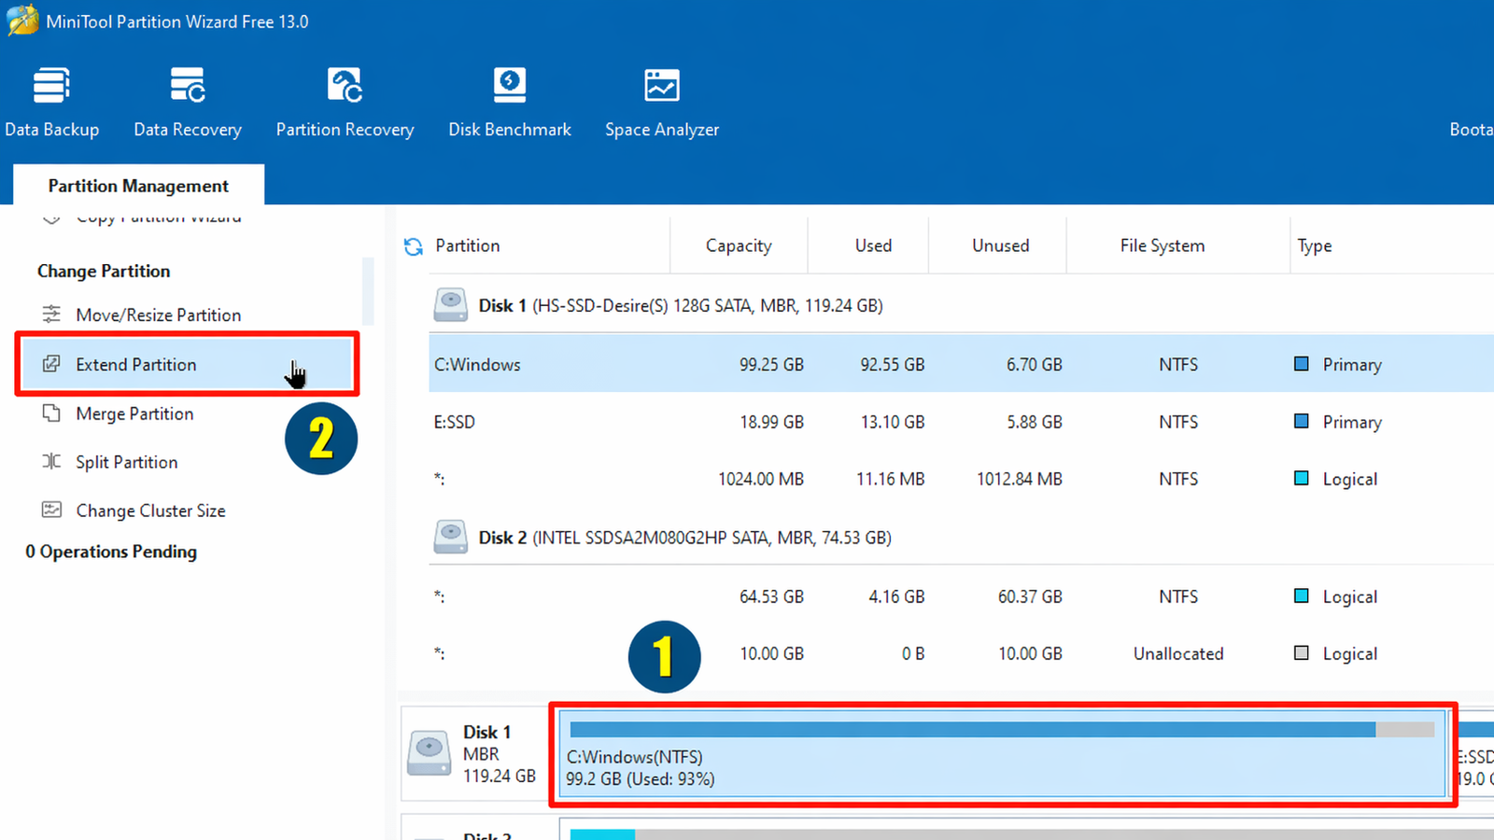Click the Unallocated file system cell
Screen dimensions: 1494x840
[x=1178, y=653]
